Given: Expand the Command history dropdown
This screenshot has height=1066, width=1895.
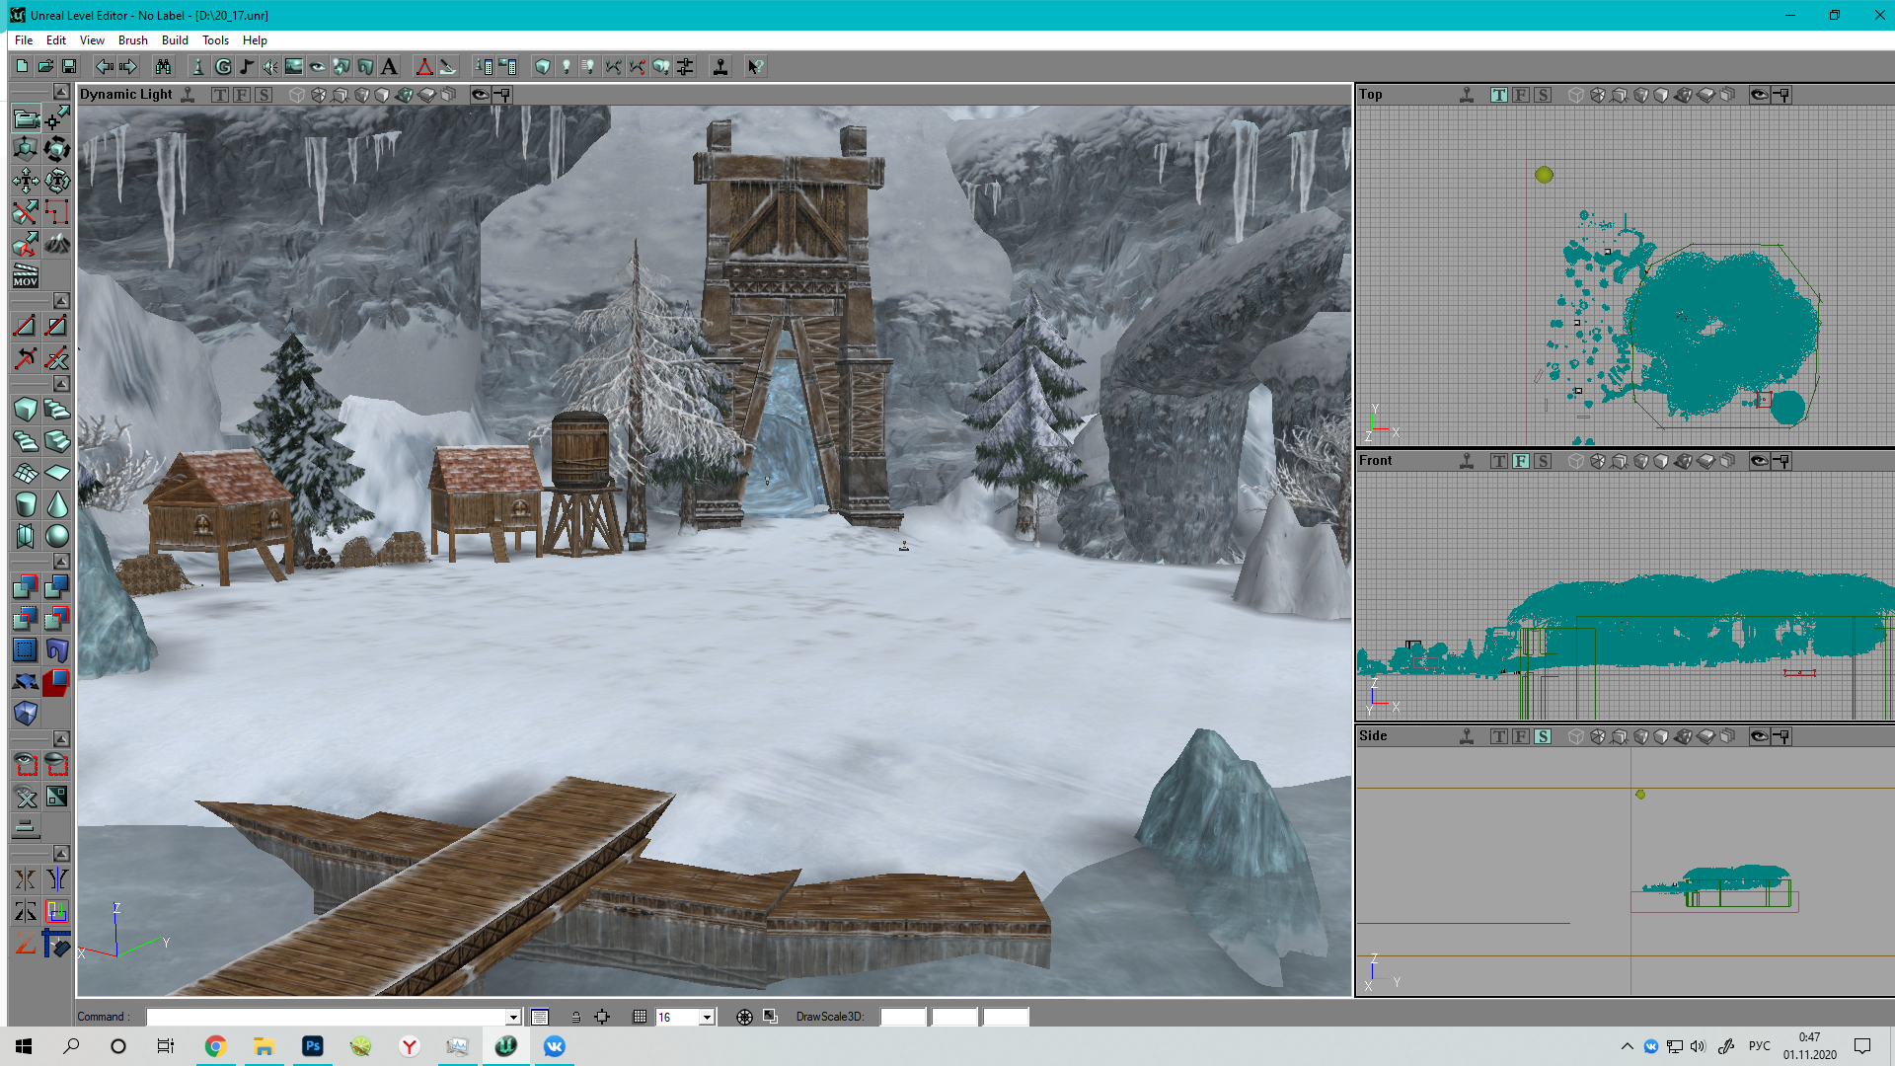Looking at the screenshot, I should tap(513, 1017).
